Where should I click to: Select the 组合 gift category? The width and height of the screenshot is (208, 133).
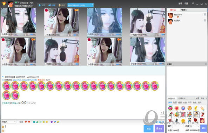coord(200,103)
